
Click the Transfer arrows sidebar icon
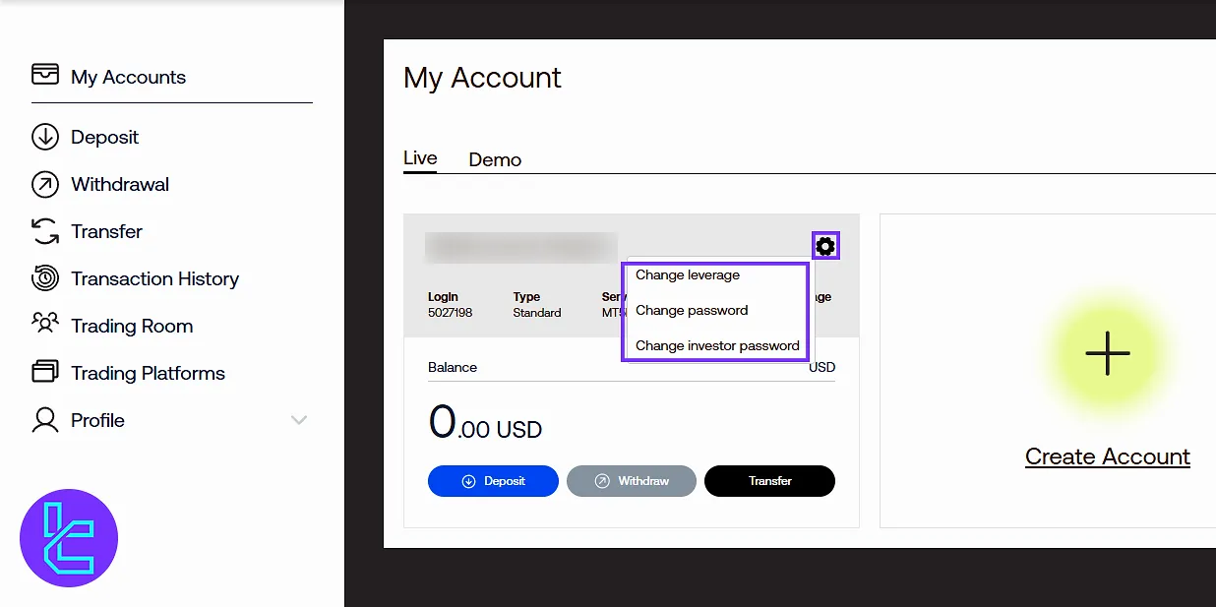point(45,231)
